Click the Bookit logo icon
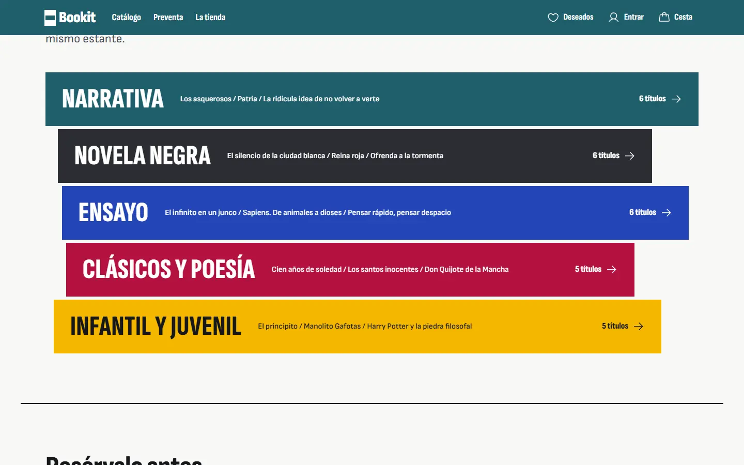 pos(50,18)
